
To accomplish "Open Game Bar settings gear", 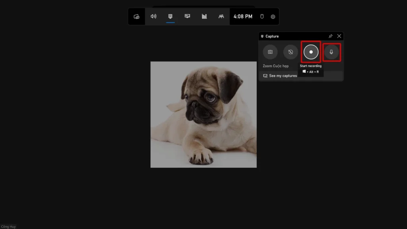I will pos(273,17).
